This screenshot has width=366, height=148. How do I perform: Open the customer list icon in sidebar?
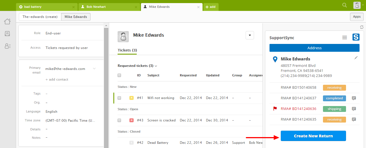[x=7, y=46]
